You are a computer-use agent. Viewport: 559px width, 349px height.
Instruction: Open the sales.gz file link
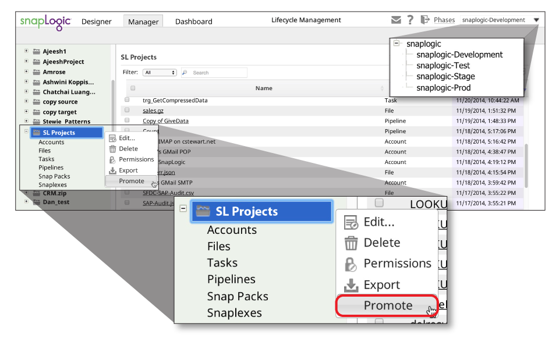153,111
